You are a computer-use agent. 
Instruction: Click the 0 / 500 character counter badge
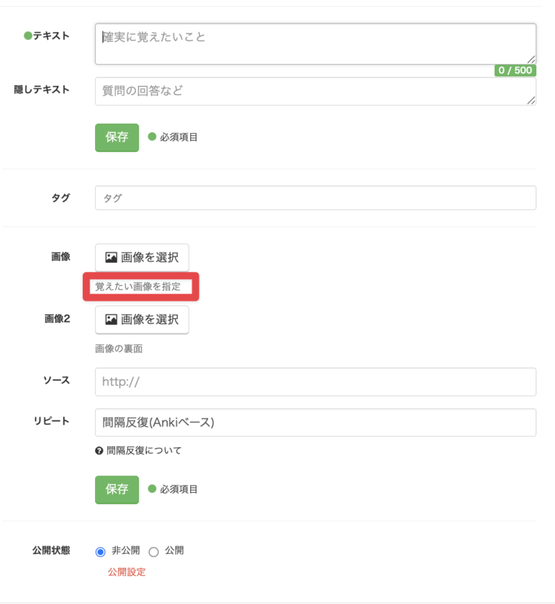click(515, 71)
